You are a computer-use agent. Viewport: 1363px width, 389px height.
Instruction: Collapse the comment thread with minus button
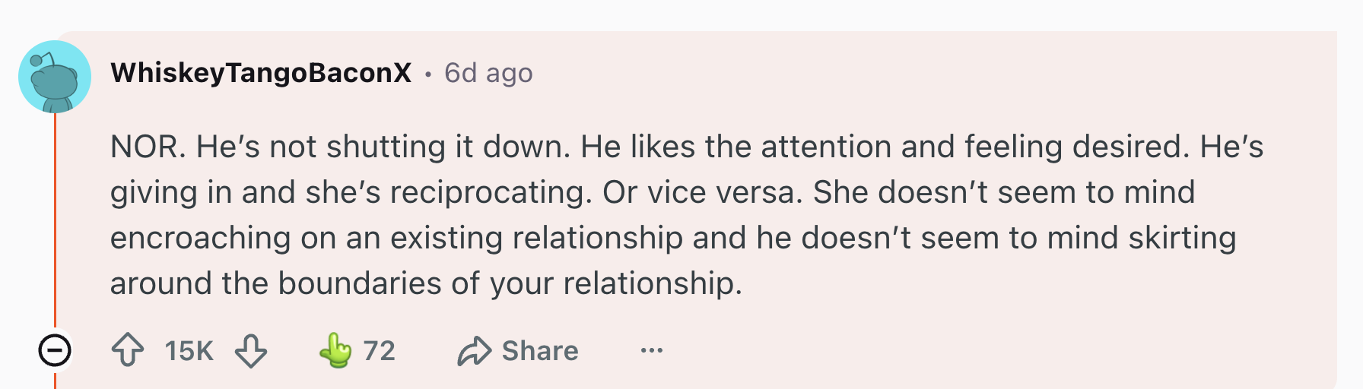tap(55, 350)
